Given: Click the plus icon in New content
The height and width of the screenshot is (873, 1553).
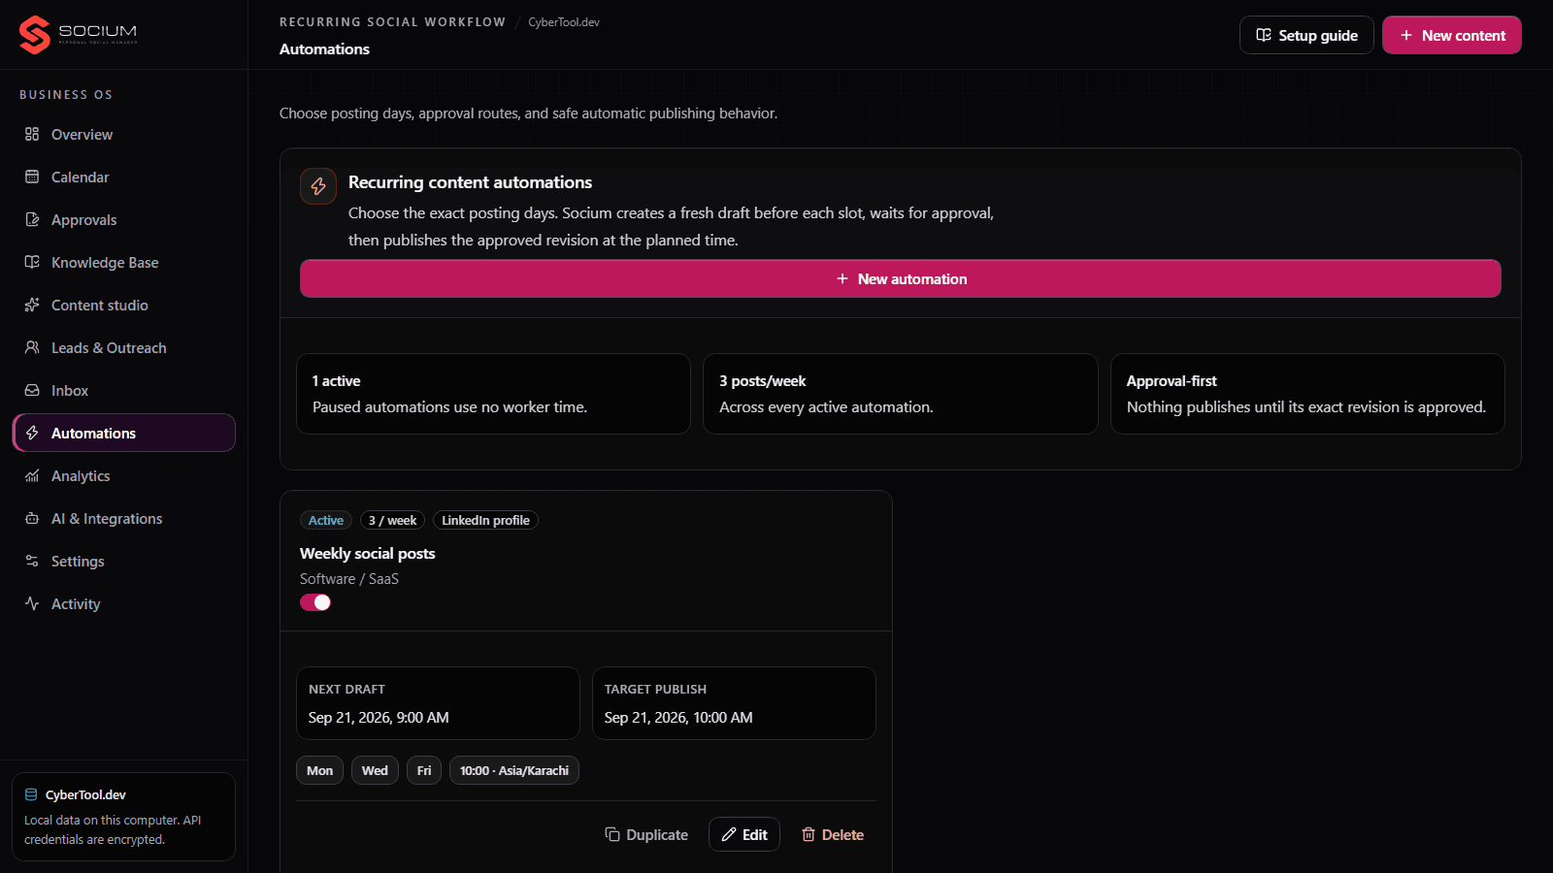Looking at the screenshot, I should (x=1405, y=35).
